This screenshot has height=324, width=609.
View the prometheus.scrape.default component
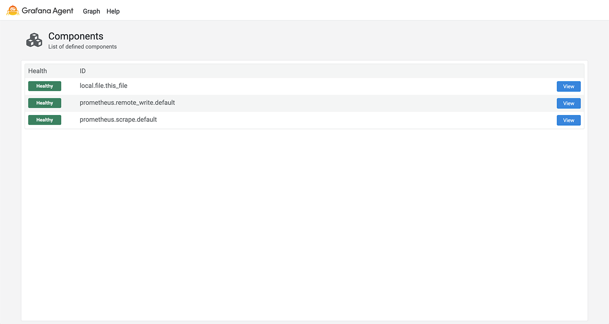pyautogui.click(x=568, y=120)
